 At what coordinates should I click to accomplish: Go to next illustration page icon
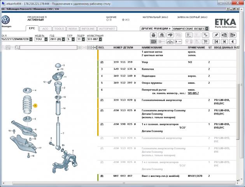pyautogui.click(x=233, y=35)
